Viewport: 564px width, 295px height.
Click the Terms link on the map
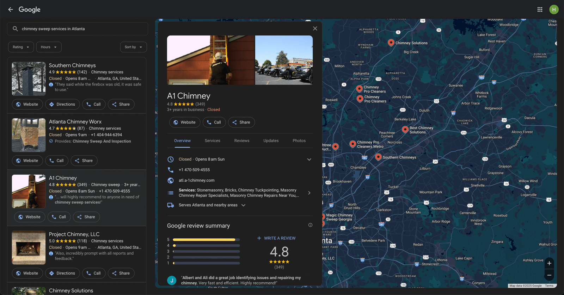point(549,286)
